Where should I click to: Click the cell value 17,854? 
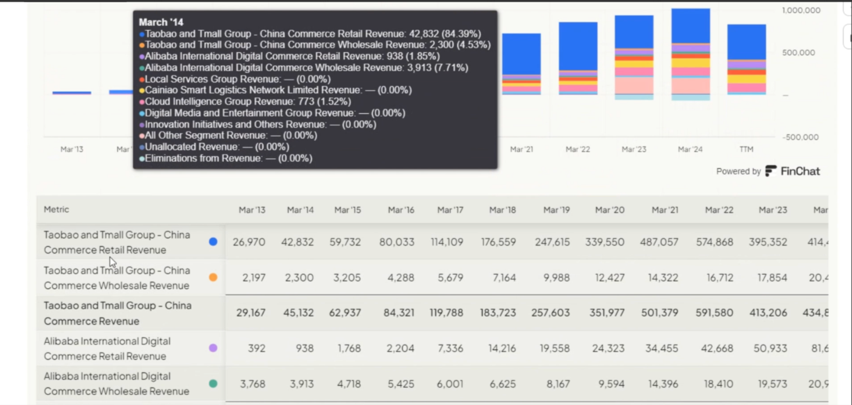[771, 278]
